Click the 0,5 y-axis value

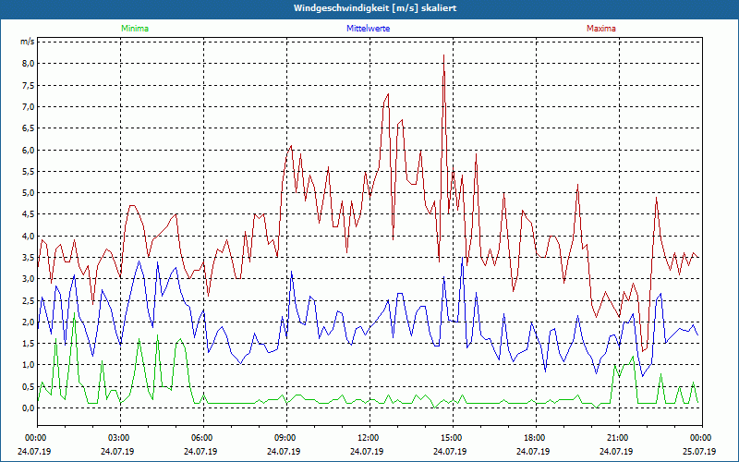(x=29, y=387)
